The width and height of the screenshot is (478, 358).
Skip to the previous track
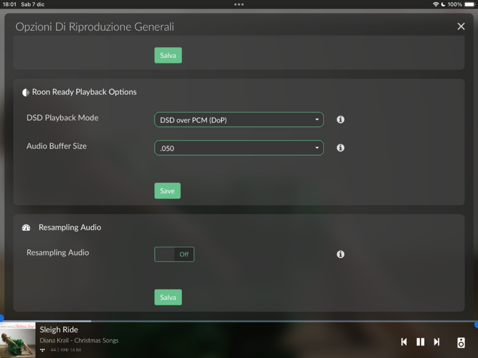pyautogui.click(x=404, y=342)
